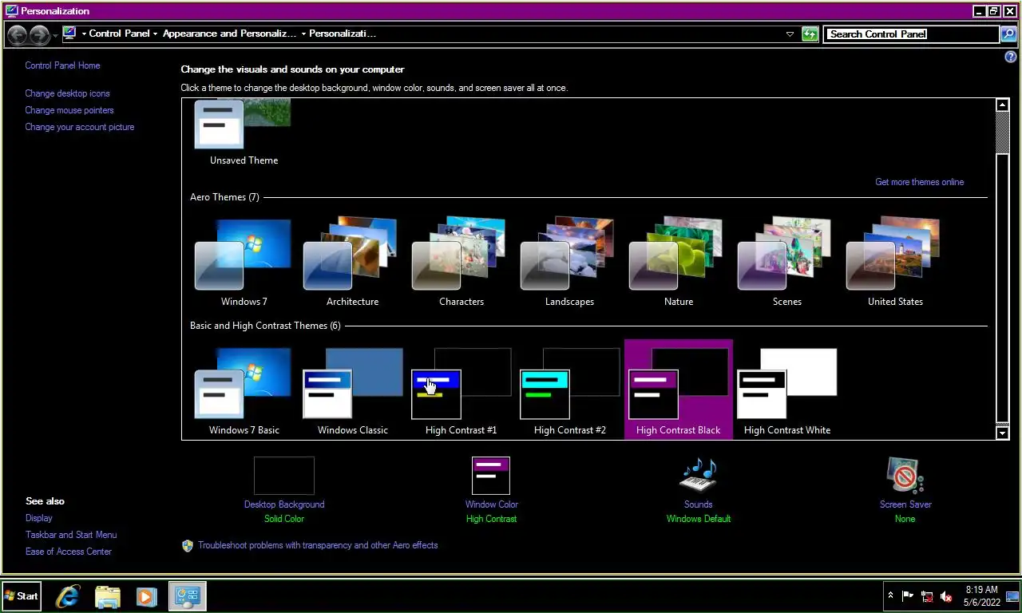Apply the Windows 7 Aero theme
Screen dimensions: 1022x613
point(244,262)
